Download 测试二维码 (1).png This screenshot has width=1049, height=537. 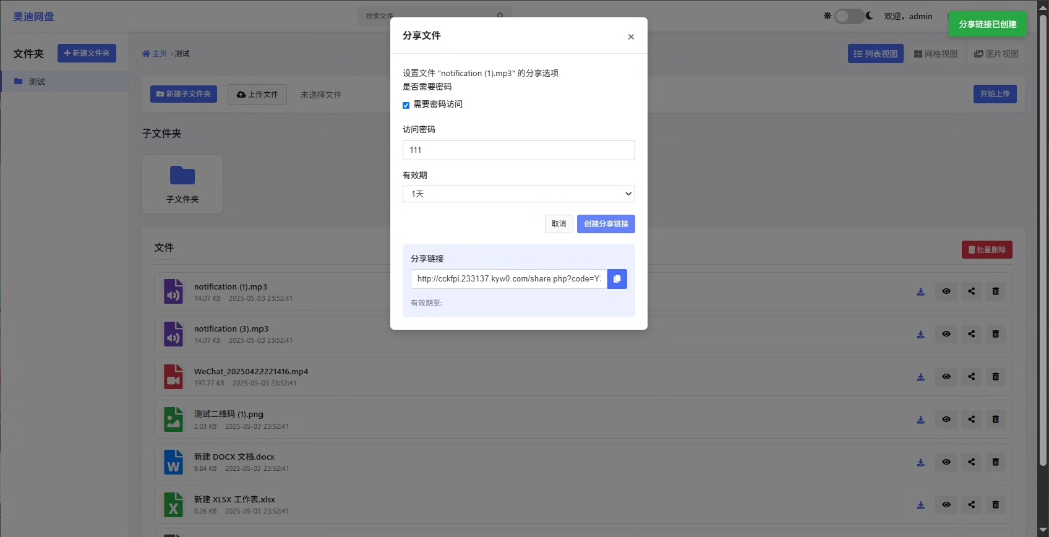point(920,419)
